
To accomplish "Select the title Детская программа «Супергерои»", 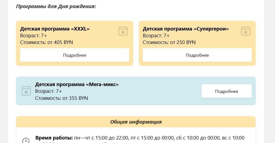I will tap(186, 29).
